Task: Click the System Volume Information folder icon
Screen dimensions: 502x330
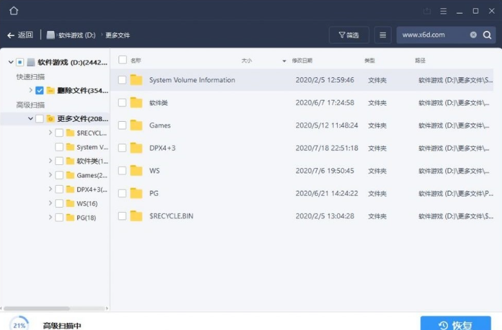Action: click(136, 80)
